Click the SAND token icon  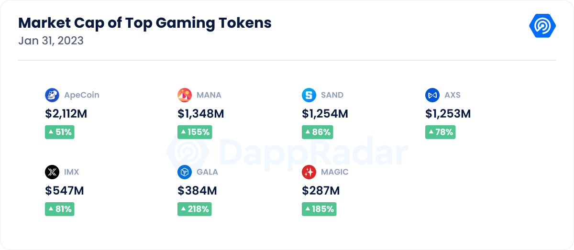tap(309, 95)
